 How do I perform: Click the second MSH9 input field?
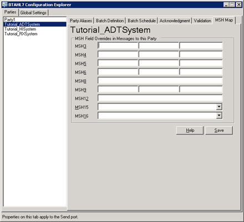(159, 89)
